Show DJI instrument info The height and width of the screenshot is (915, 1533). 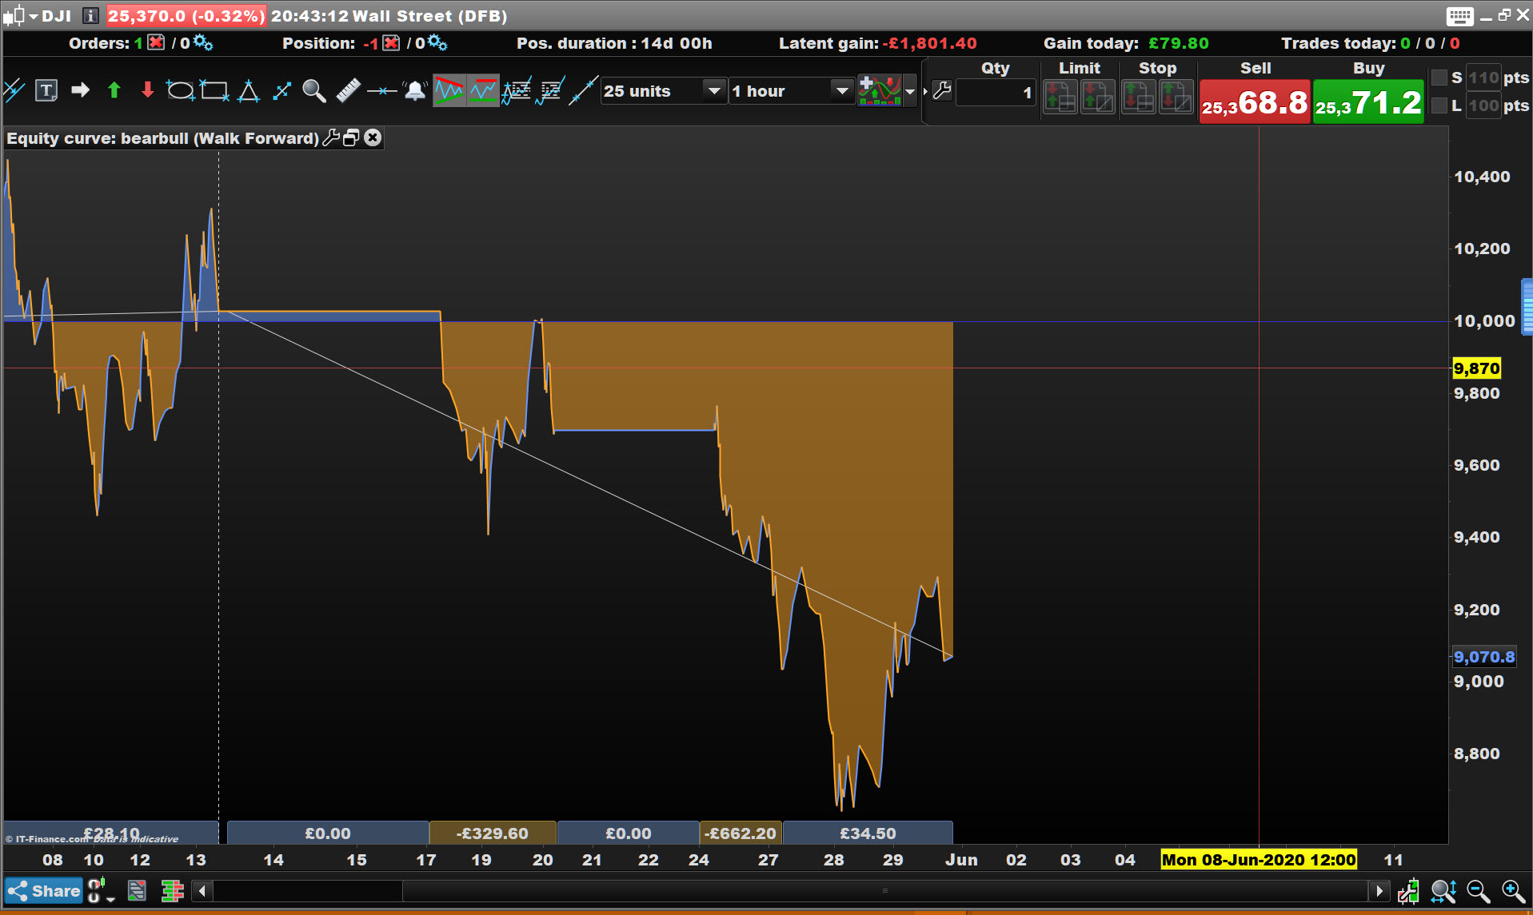[91, 15]
